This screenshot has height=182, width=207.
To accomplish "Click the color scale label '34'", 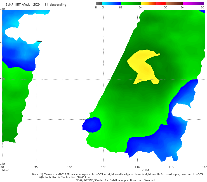I will tap(140, 7).
